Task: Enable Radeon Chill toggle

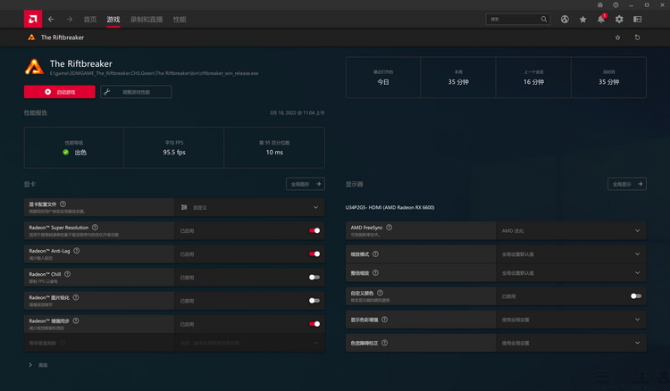Action: [314, 278]
